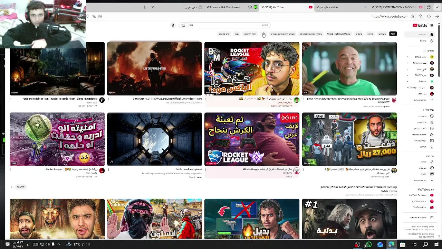Open a new browser tab

pos(144,7)
